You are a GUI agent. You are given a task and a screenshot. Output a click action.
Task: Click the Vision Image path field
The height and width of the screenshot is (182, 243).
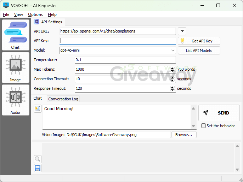coord(118,135)
